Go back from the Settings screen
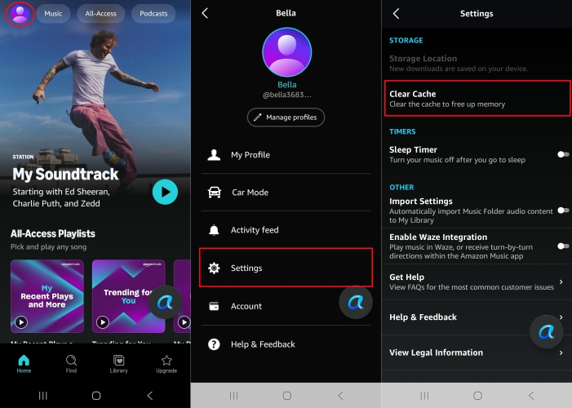The width and height of the screenshot is (572, 408). pos(397,14)
